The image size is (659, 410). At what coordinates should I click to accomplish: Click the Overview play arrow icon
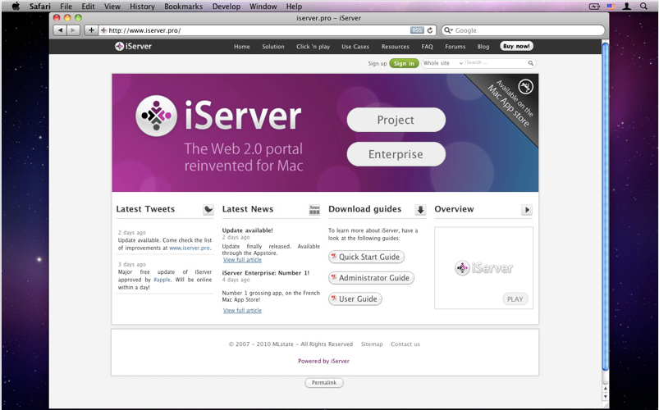coord(527,210)
